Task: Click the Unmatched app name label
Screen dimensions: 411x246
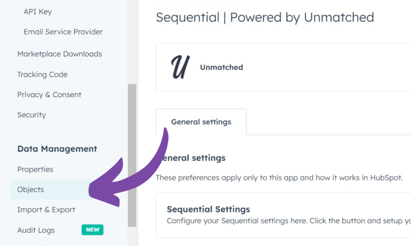Action: click(x=221, y=67)
